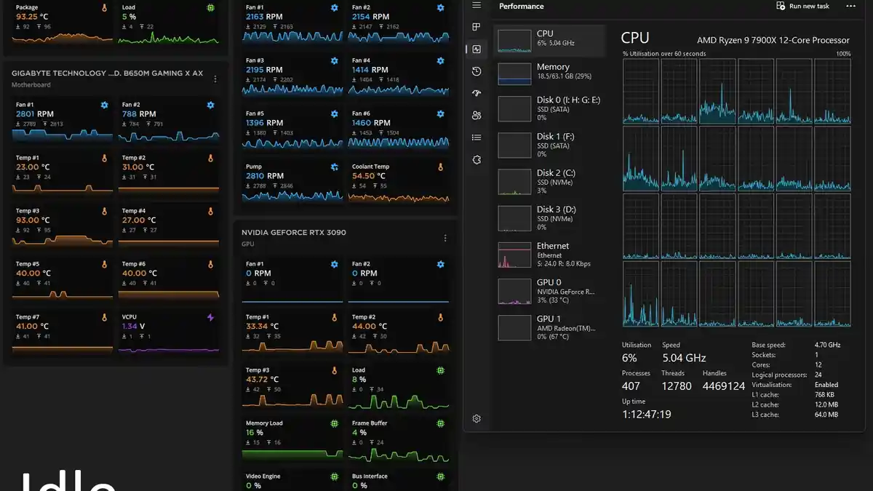
Task: Open the Services page puzzle icon
Action: (x=477, y=159)
